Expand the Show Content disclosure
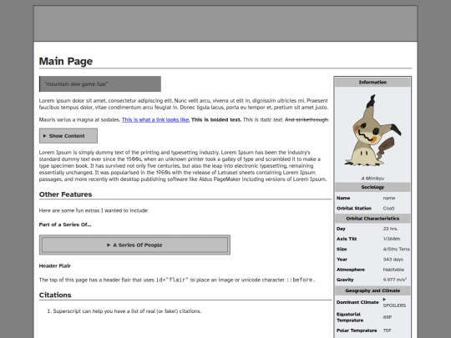 [68, 136]
